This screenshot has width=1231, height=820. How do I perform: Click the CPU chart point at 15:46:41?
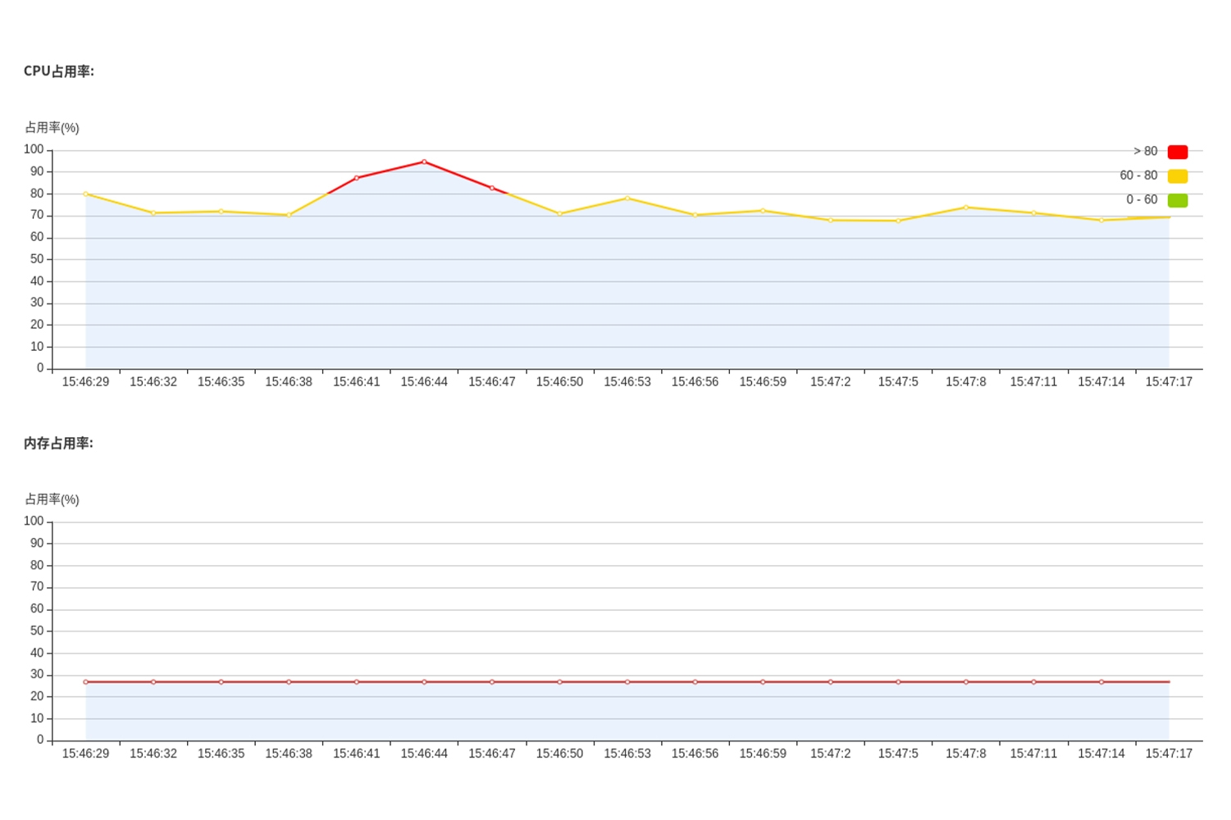pos(356,178)
